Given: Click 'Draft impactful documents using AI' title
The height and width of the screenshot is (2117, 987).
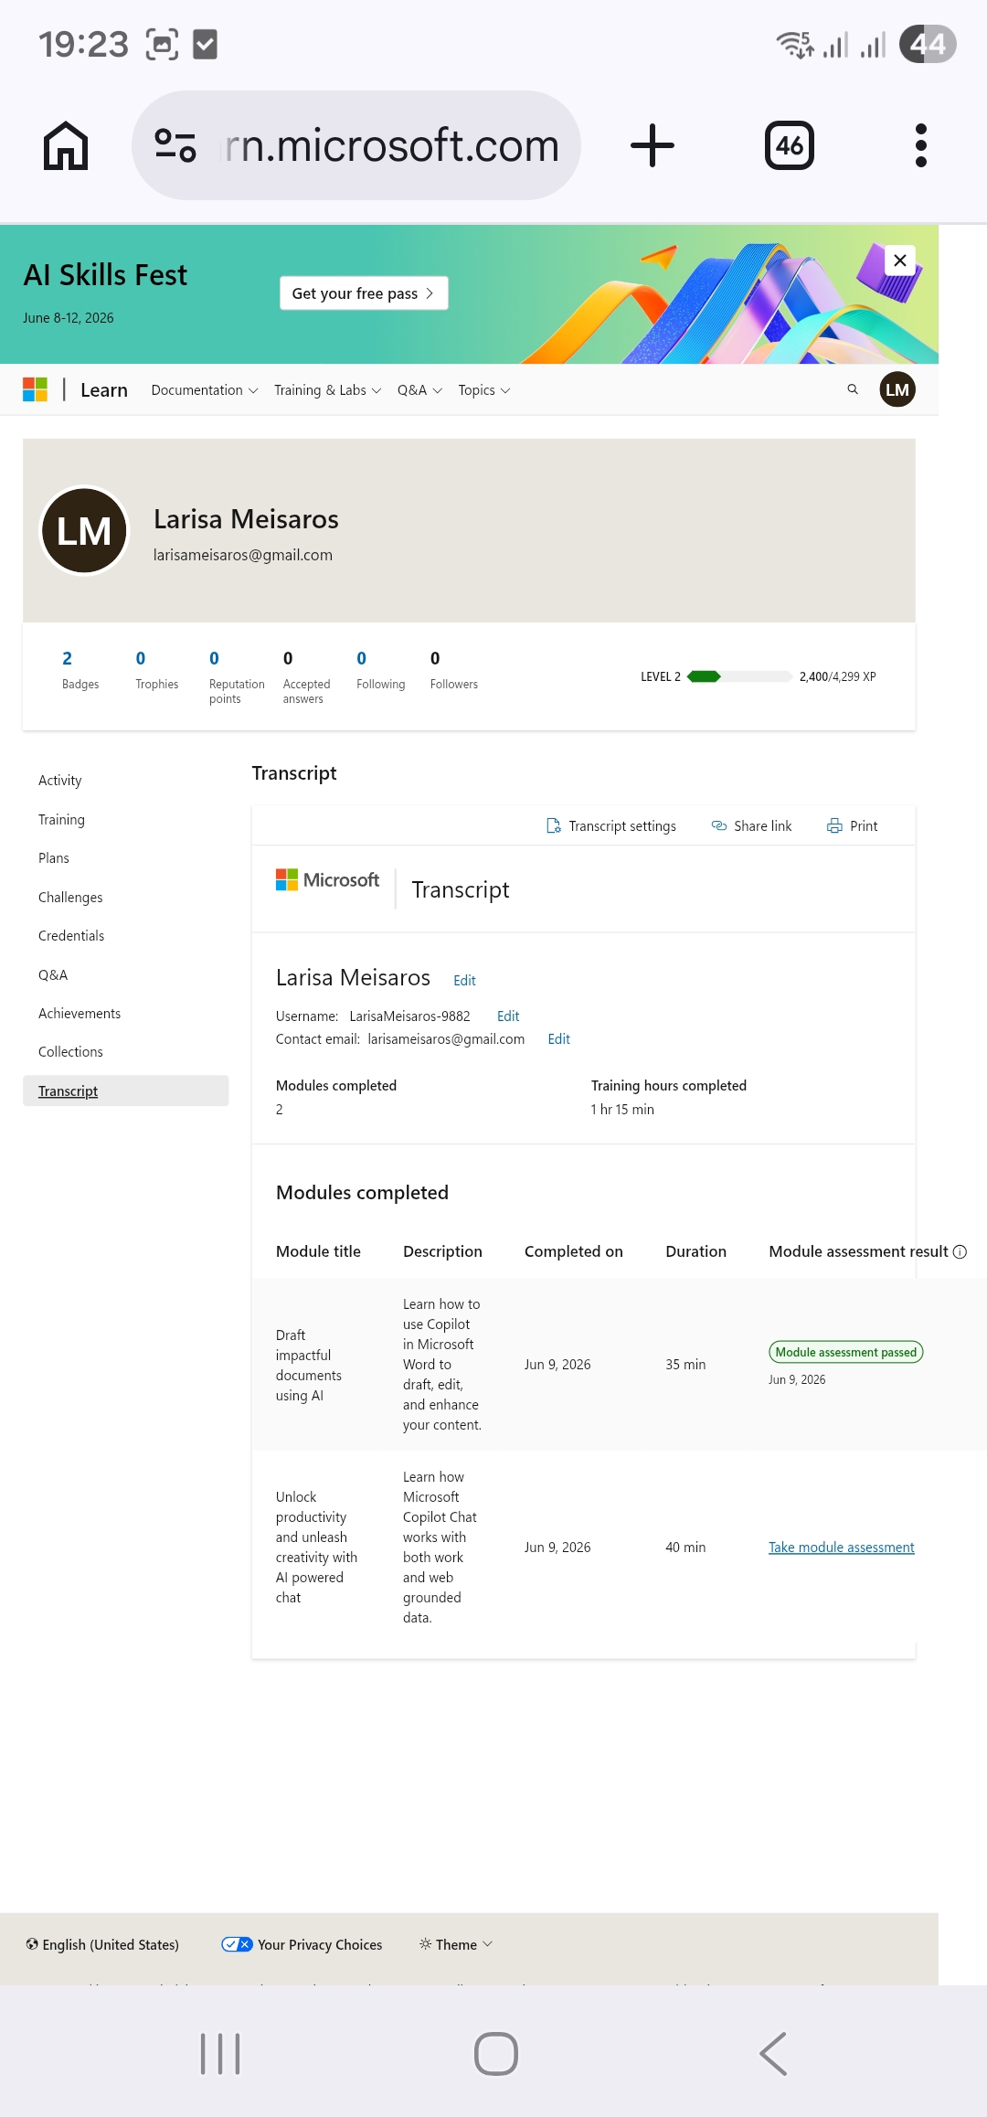Looking at the screenshot, I should [x=309, y=1365].
